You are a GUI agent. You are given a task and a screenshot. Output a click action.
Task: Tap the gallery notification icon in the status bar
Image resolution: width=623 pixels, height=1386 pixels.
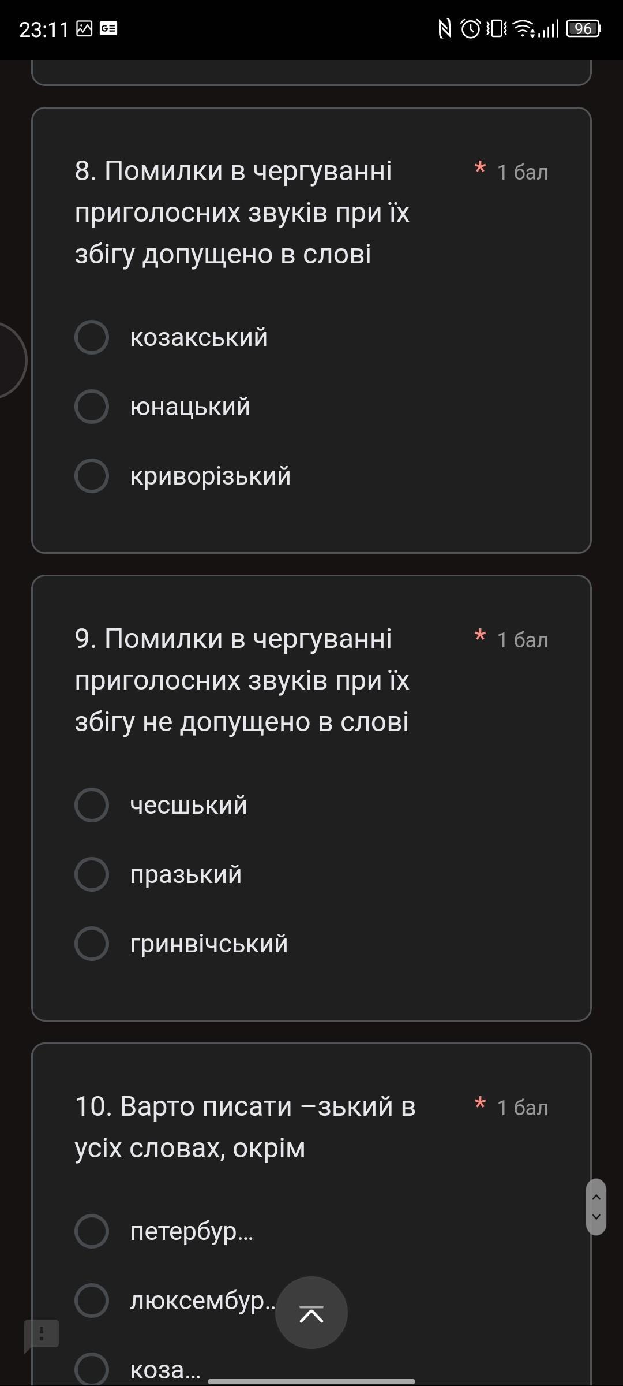[84, 28]
